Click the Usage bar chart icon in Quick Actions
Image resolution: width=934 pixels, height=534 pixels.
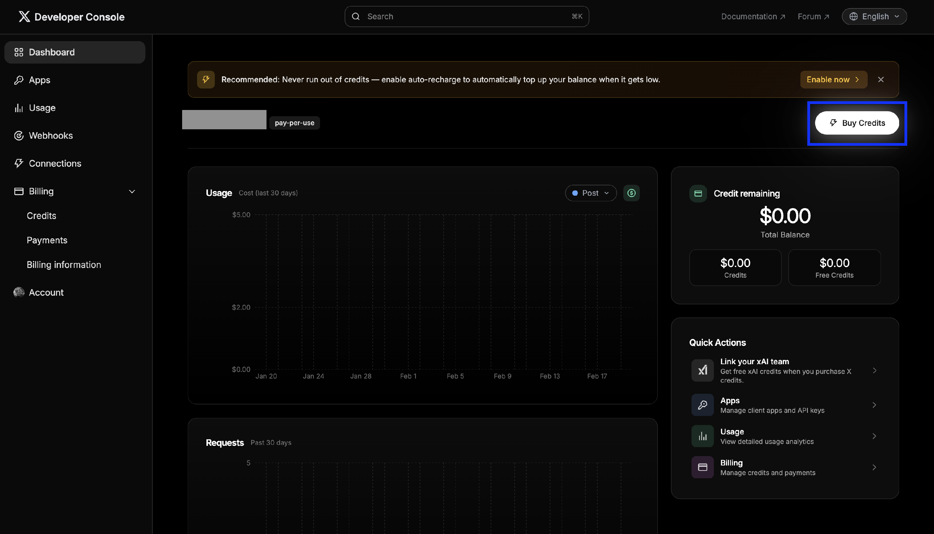[x=702, y=436]
